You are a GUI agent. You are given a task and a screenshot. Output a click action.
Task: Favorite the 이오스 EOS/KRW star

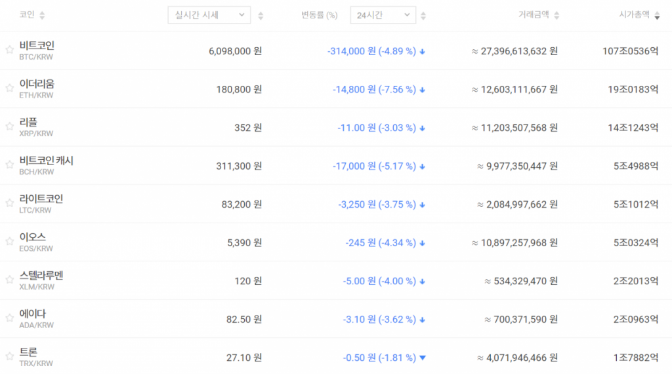pos(9,241)
